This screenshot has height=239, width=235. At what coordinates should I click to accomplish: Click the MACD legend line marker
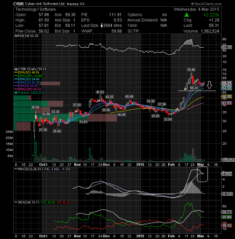point(16,169)
